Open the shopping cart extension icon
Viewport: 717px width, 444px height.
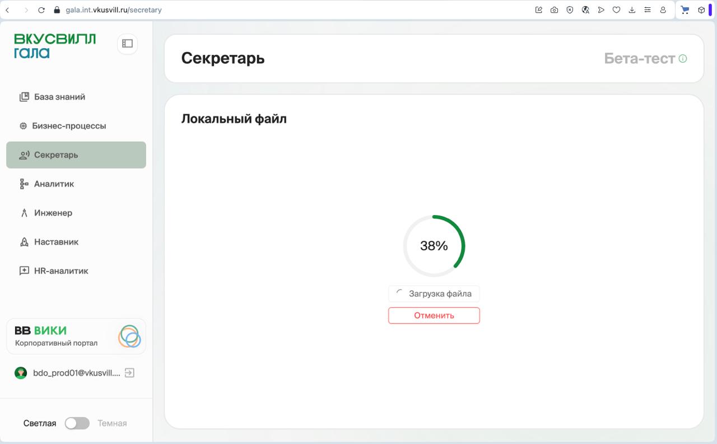pos(685,10)
